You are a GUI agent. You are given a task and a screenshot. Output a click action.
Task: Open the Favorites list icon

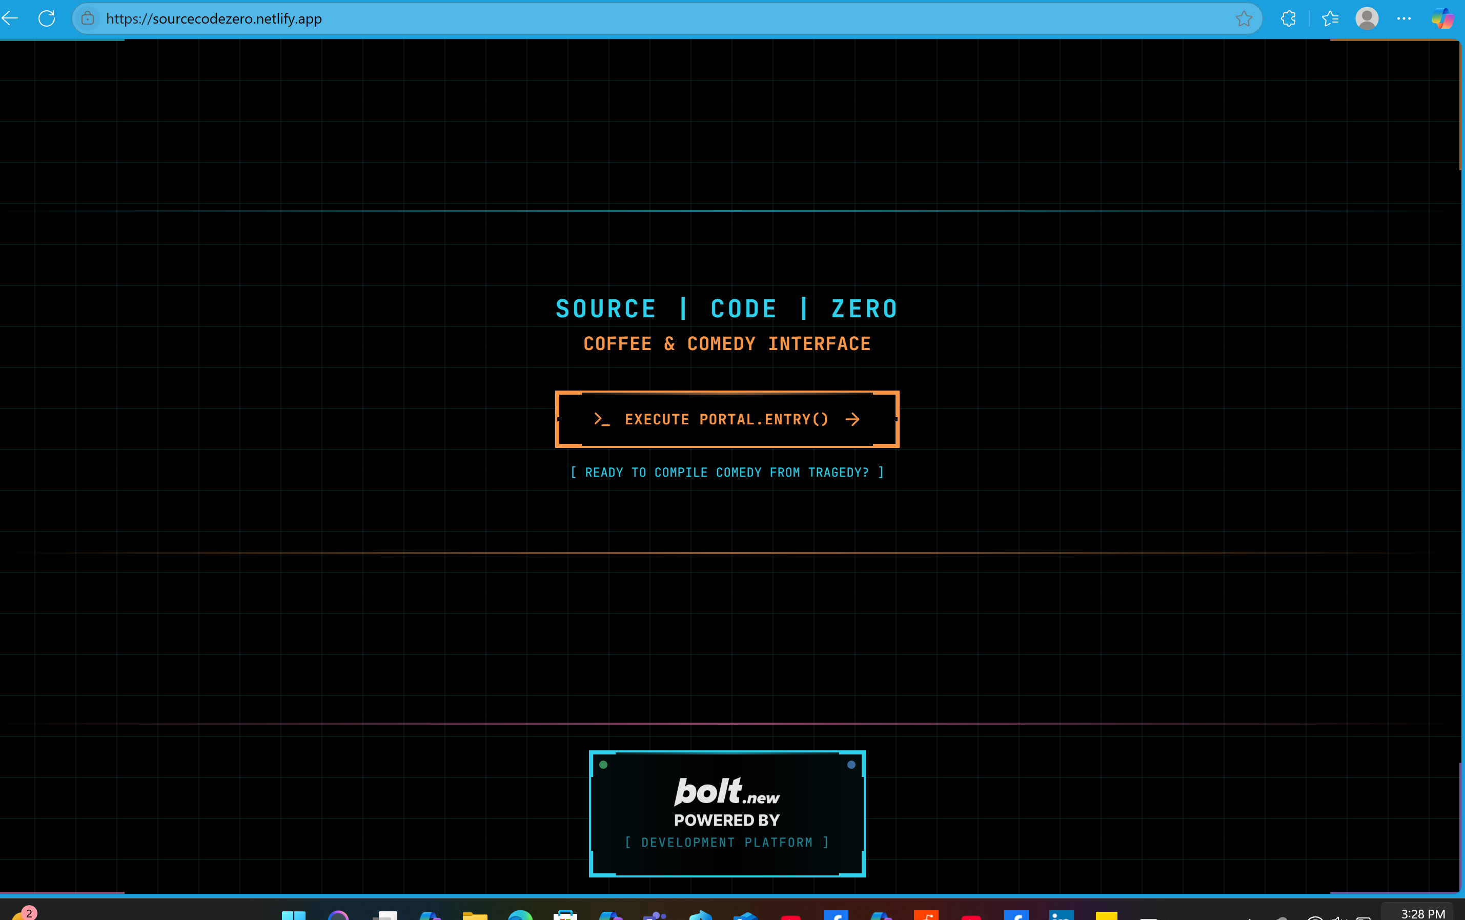(x=1330, y=19)
